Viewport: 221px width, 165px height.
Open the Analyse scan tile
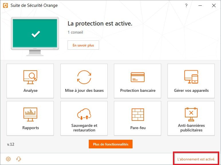[30, 81]
